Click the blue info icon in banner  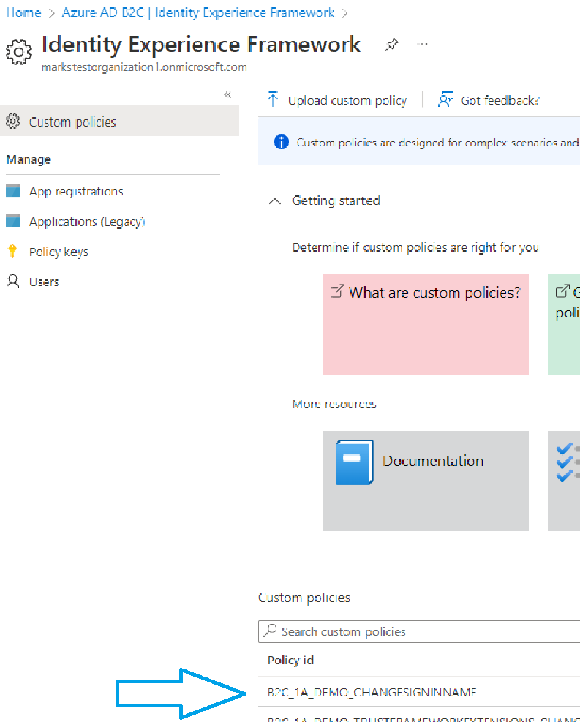[282, 142]
